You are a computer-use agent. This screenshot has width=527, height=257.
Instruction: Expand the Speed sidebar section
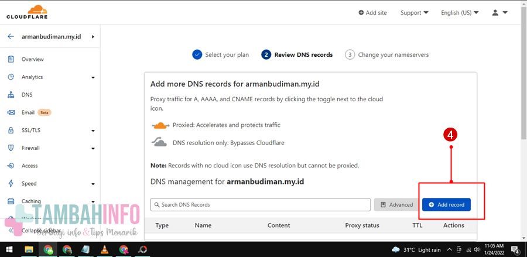coord(51,184)
